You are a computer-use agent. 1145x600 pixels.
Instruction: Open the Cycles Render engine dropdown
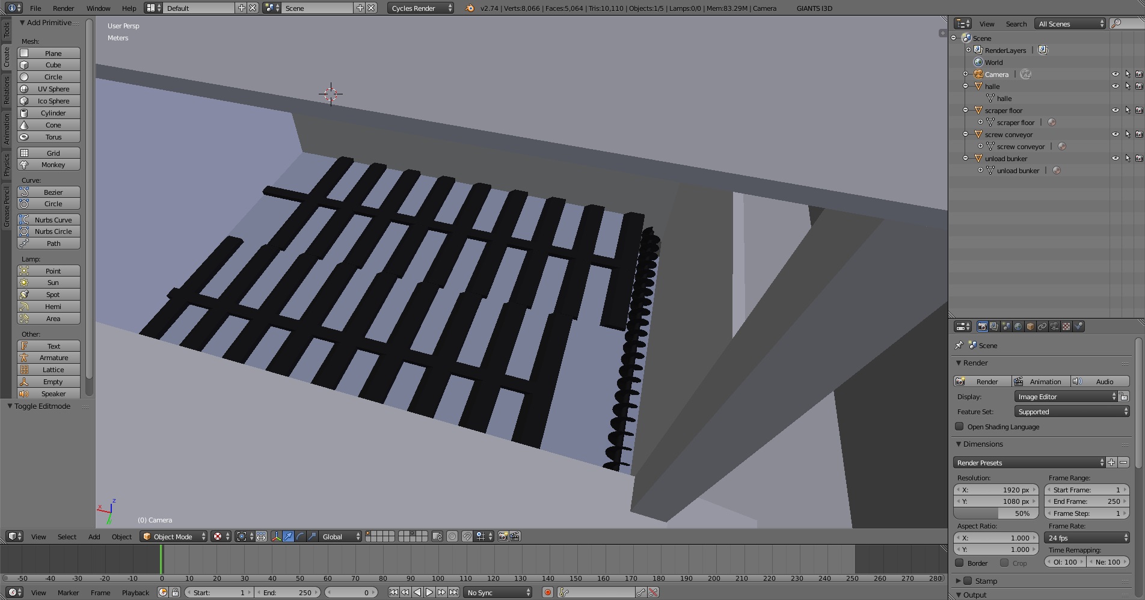(x=421, y=8)
